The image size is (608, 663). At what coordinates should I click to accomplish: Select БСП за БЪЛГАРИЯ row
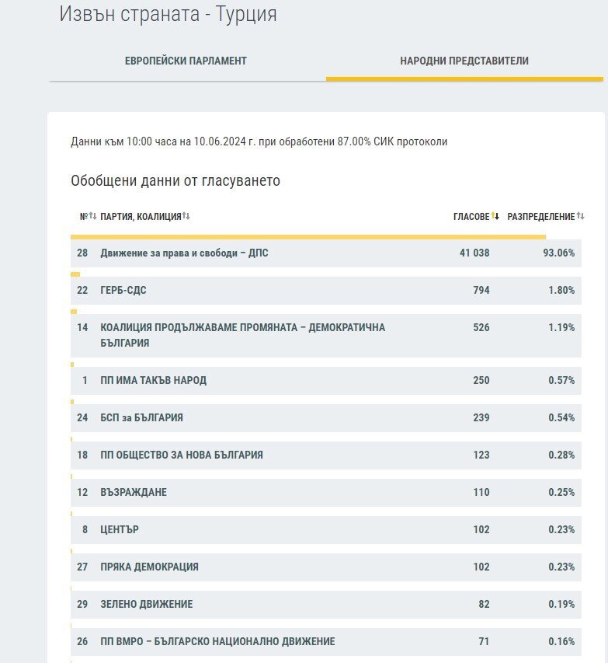pos(326,417)
